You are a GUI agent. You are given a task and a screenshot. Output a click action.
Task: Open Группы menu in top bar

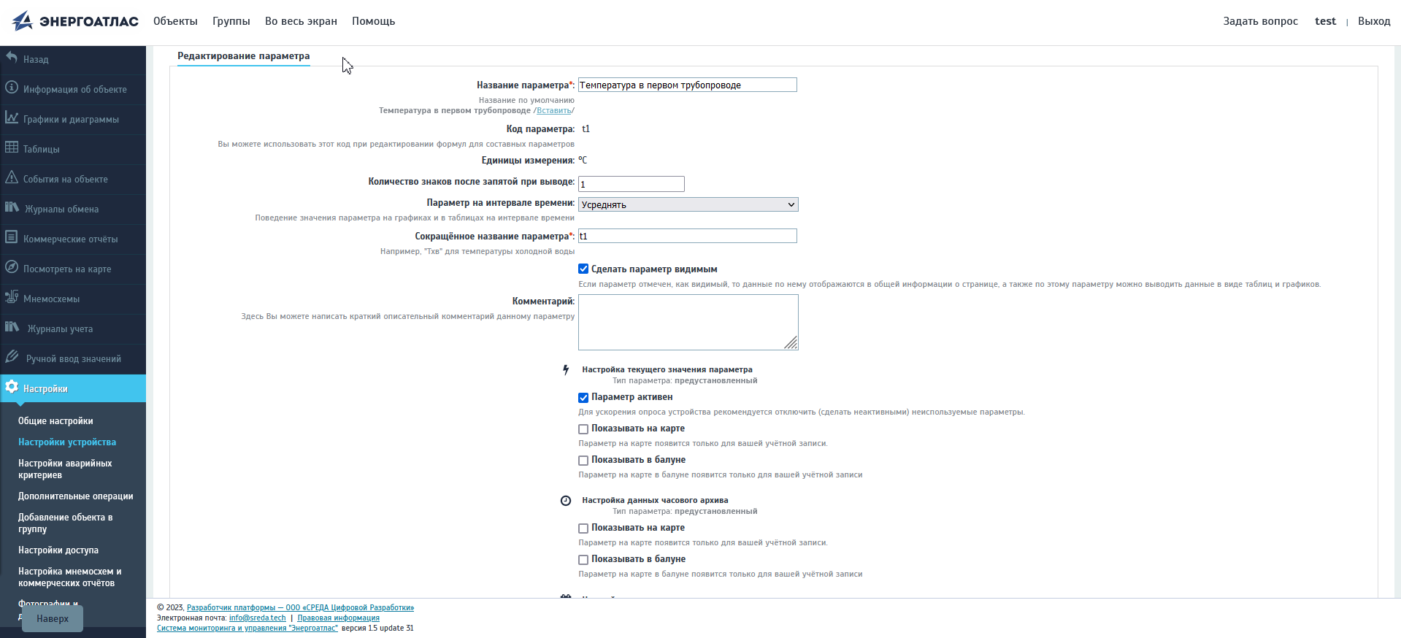click(231, 21)
